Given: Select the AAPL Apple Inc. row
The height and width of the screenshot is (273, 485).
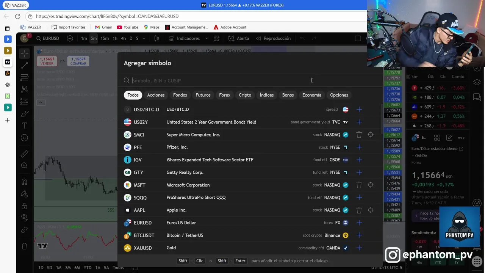Looking at the screenshot, I should tap(250, 210).
